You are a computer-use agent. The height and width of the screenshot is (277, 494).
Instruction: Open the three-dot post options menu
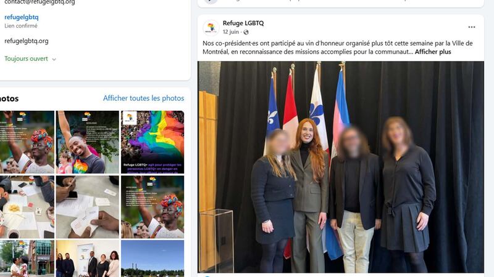pos(471,27)
